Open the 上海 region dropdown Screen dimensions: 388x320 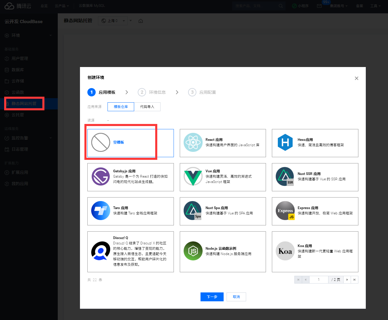pyautogui.click(x=113, y=21)
